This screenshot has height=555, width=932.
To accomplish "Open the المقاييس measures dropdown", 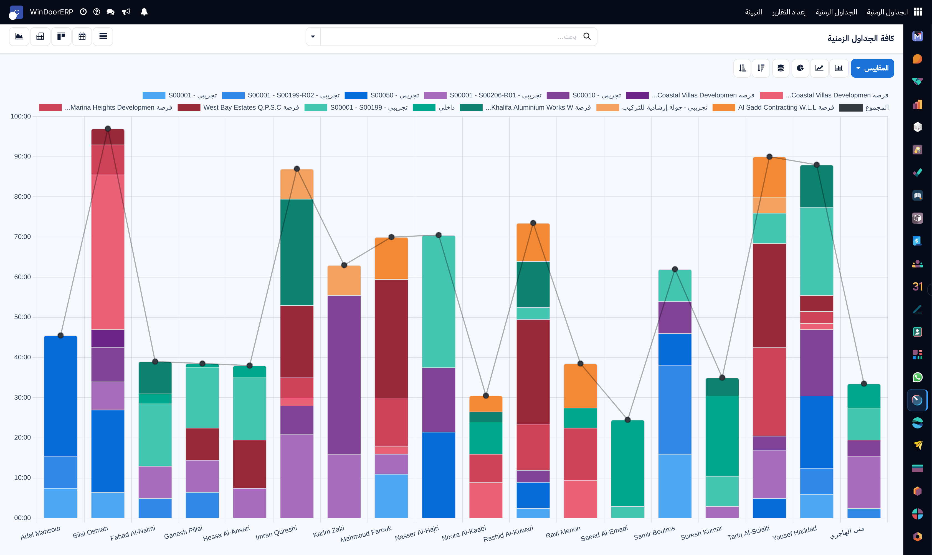I will (872, 68).
